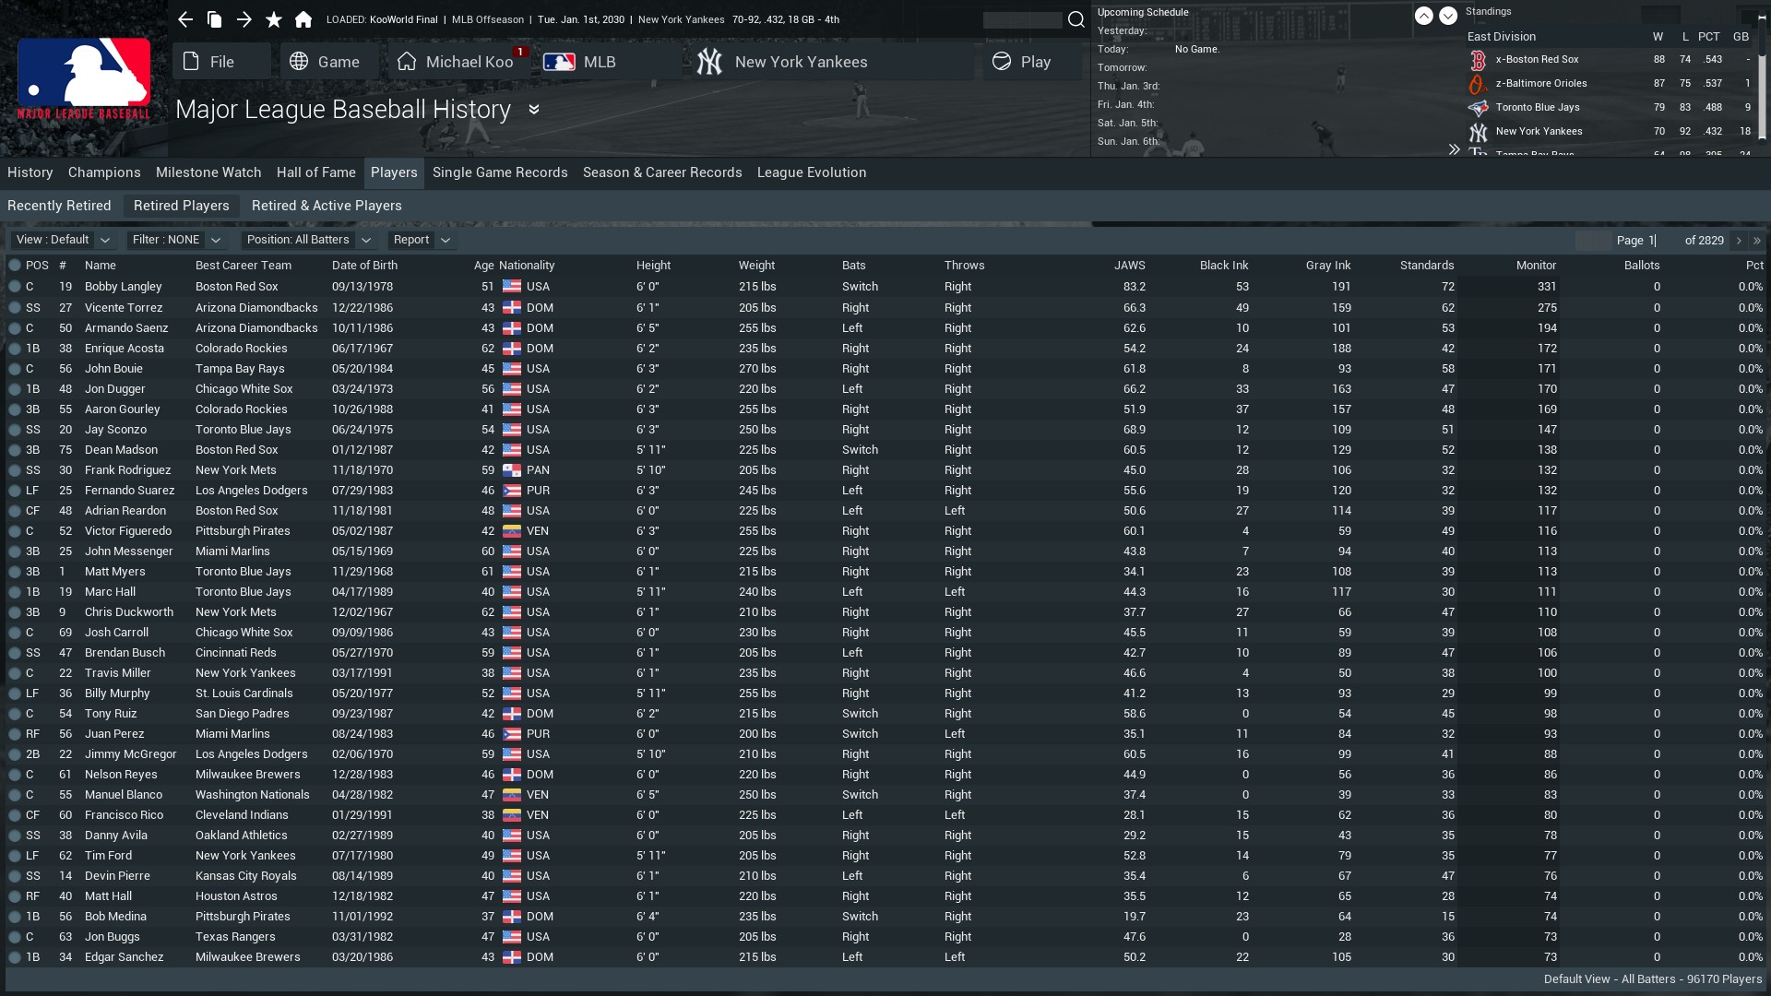Sort by the Black Ink column header
The image size is (1771, 996).
click(1224, 266)
